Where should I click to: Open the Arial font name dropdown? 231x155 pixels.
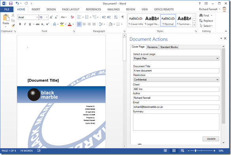click(x=37, y=17)
